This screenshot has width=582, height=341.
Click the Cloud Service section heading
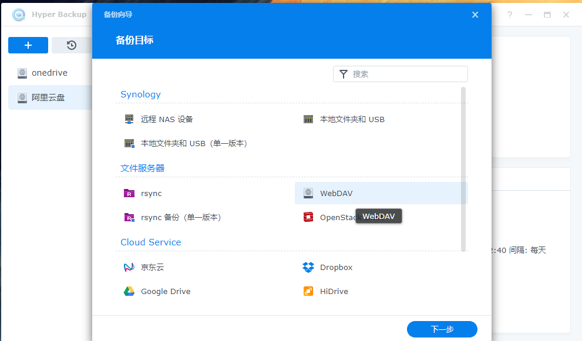151,242
